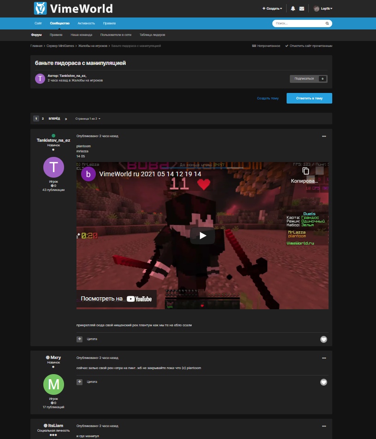
Task: Open Пользователи в сети submenu item
Action: pyautogui.click(x=116, y=35)
